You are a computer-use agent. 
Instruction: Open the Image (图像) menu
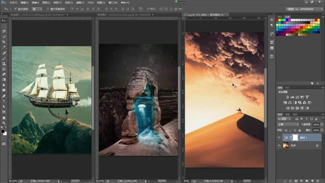pyautogui.click(x=36, y=3)
